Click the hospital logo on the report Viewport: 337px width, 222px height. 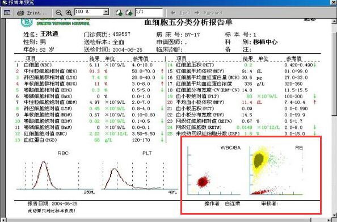27,22
